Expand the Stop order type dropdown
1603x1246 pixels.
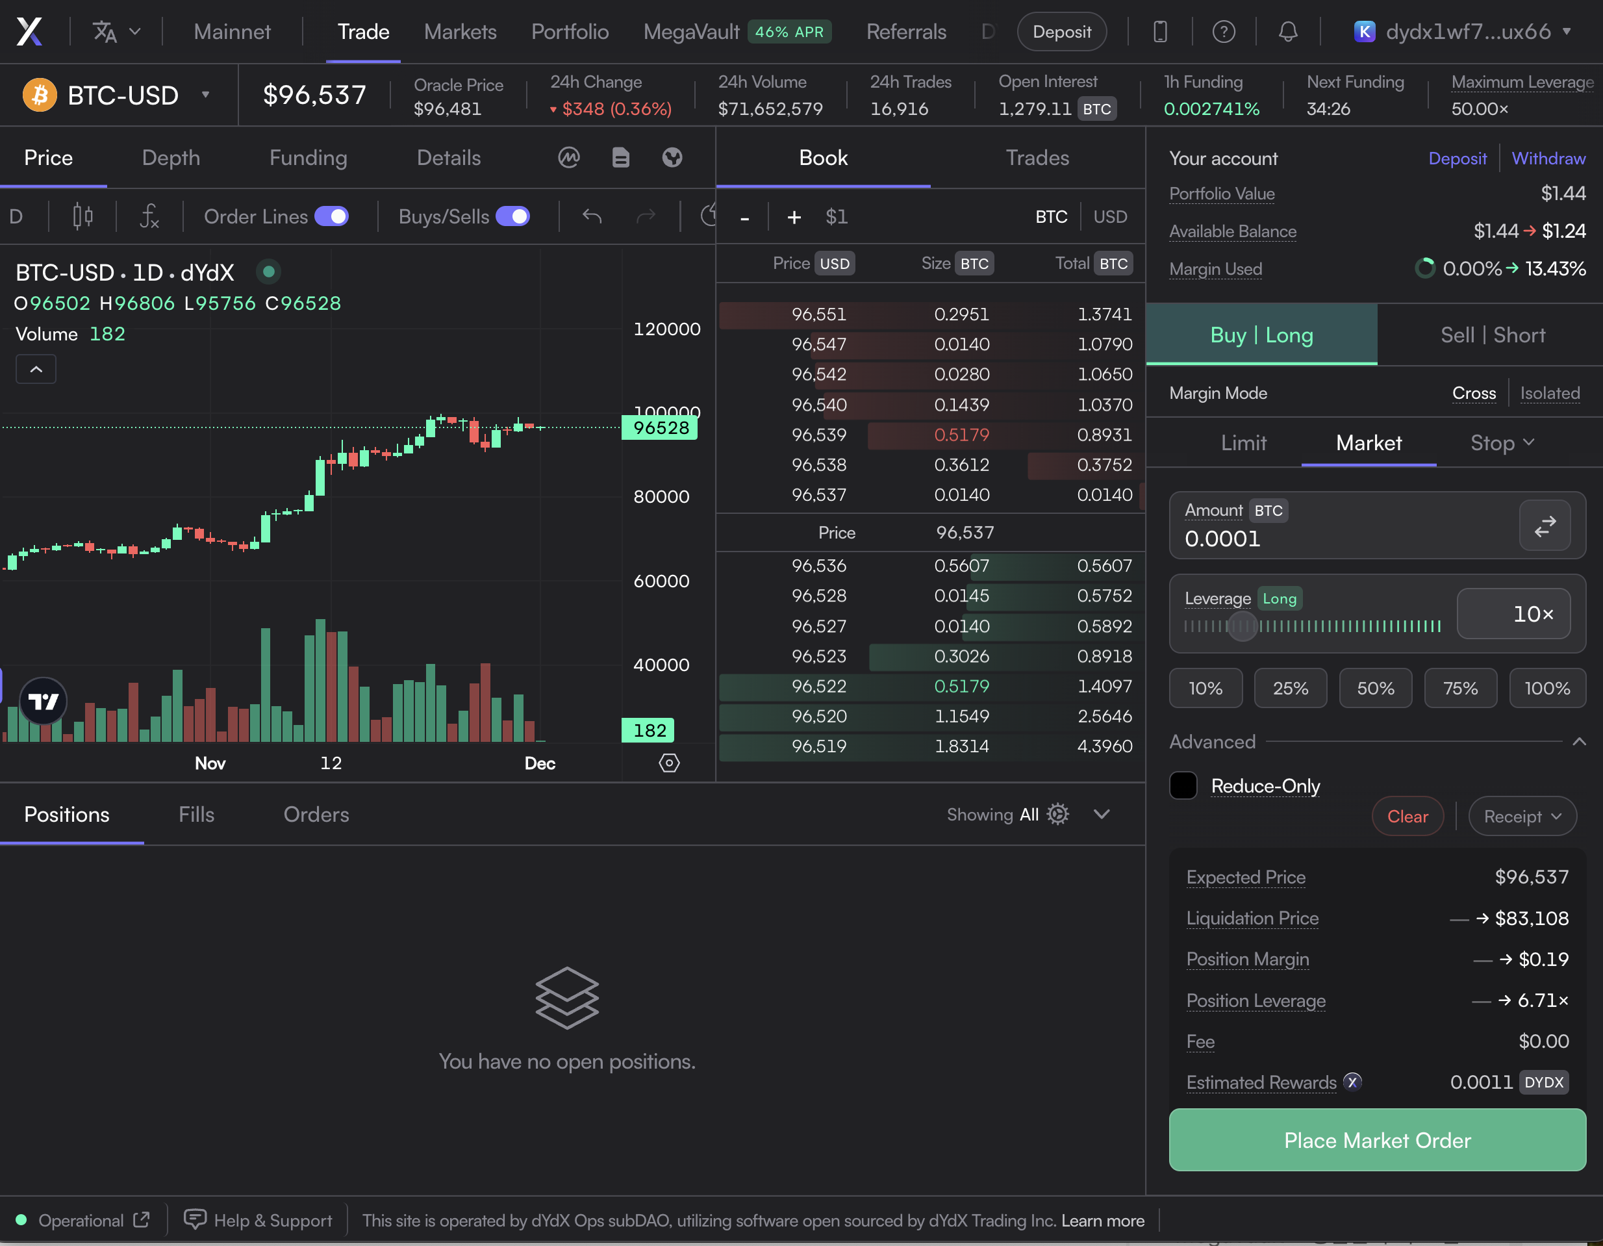(1502, 443)
